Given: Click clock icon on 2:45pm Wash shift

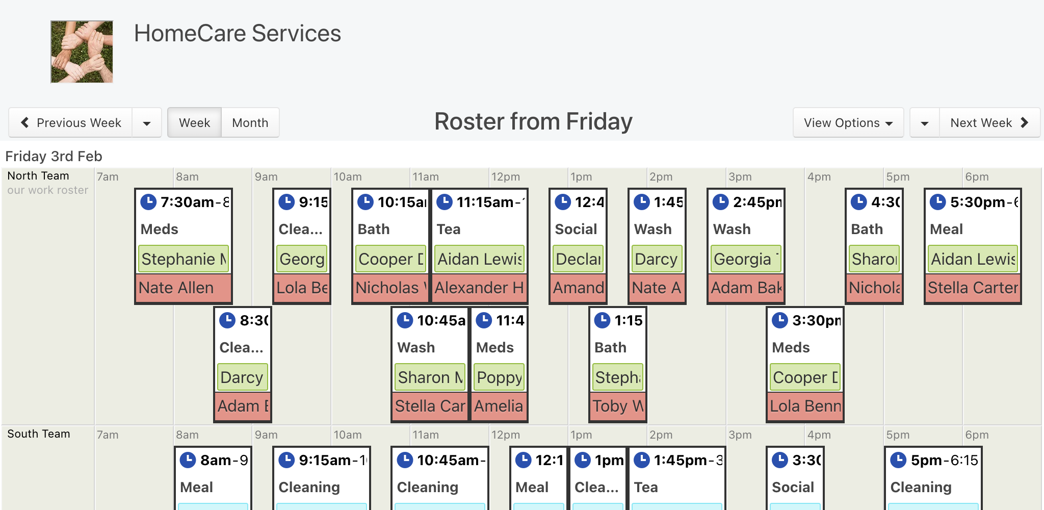Looking at the screenshot, I should pos(721,202).
